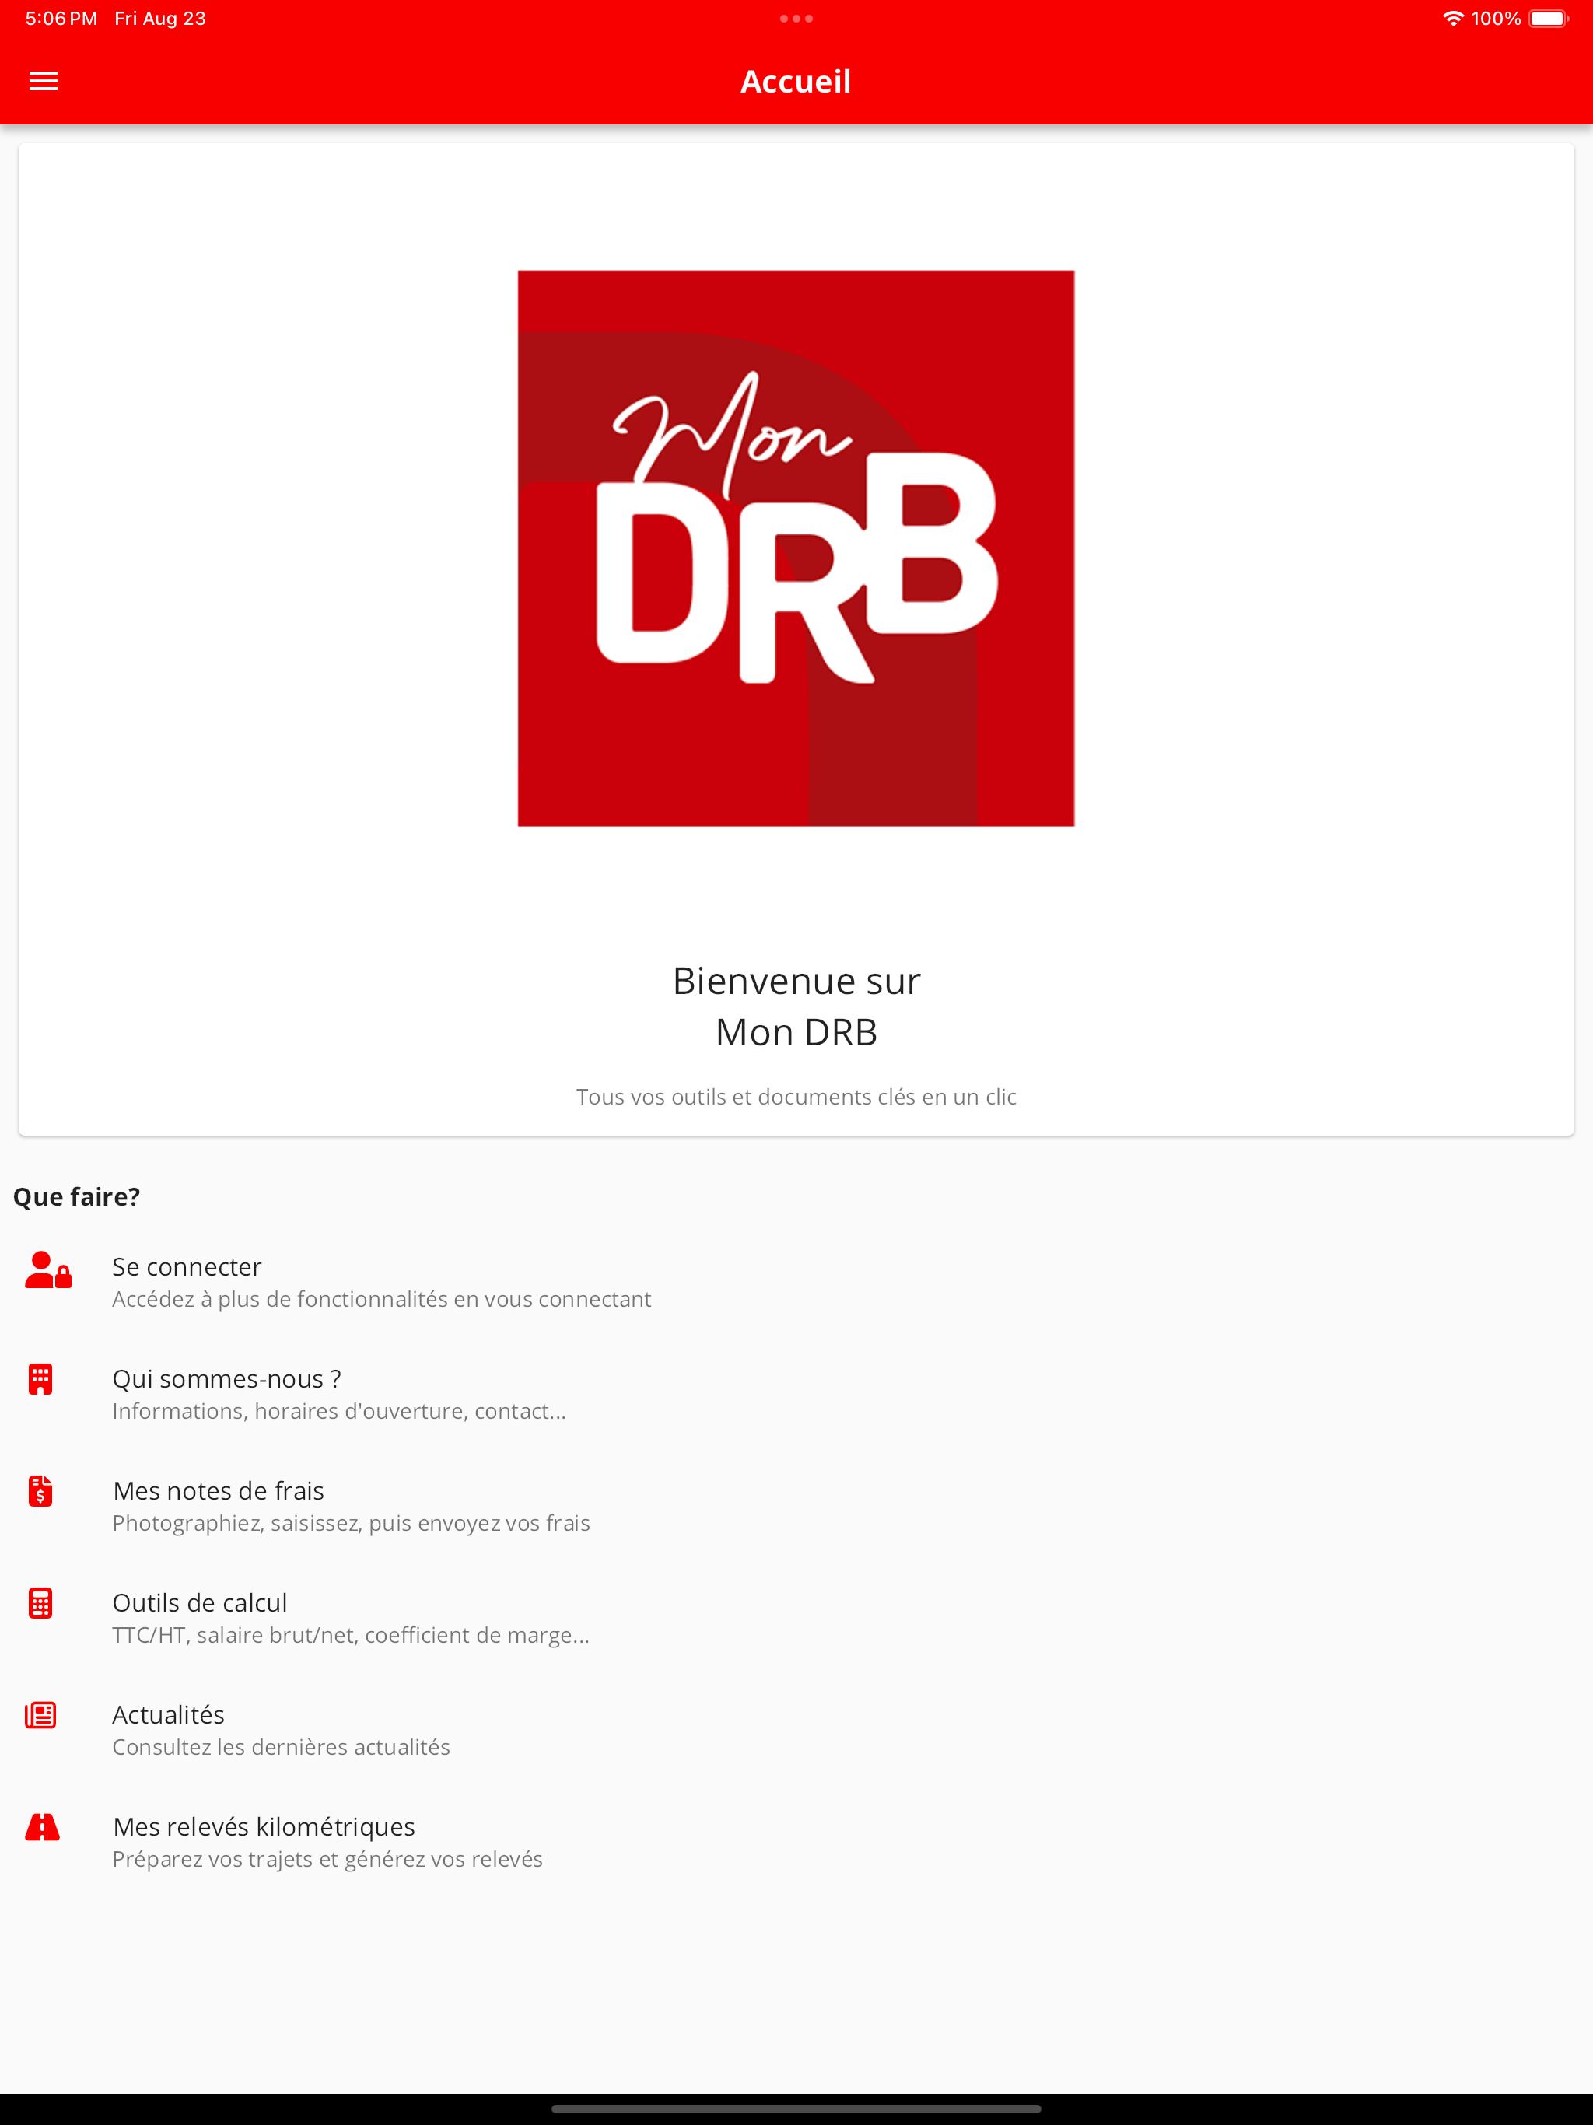
Task: Tap the Mon DRB logo image
Action: [x=796, y=548]
